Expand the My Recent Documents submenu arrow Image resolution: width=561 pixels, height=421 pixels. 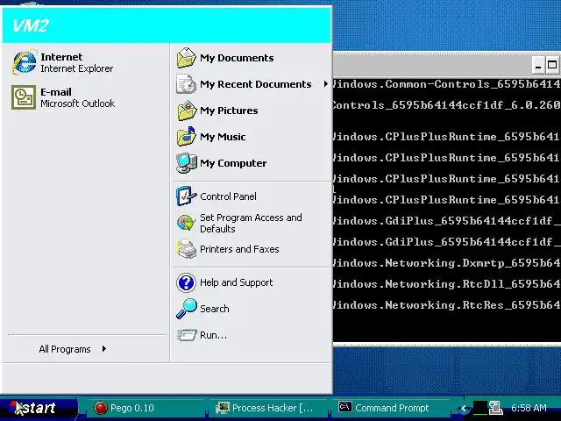click(x=325, y=84)
